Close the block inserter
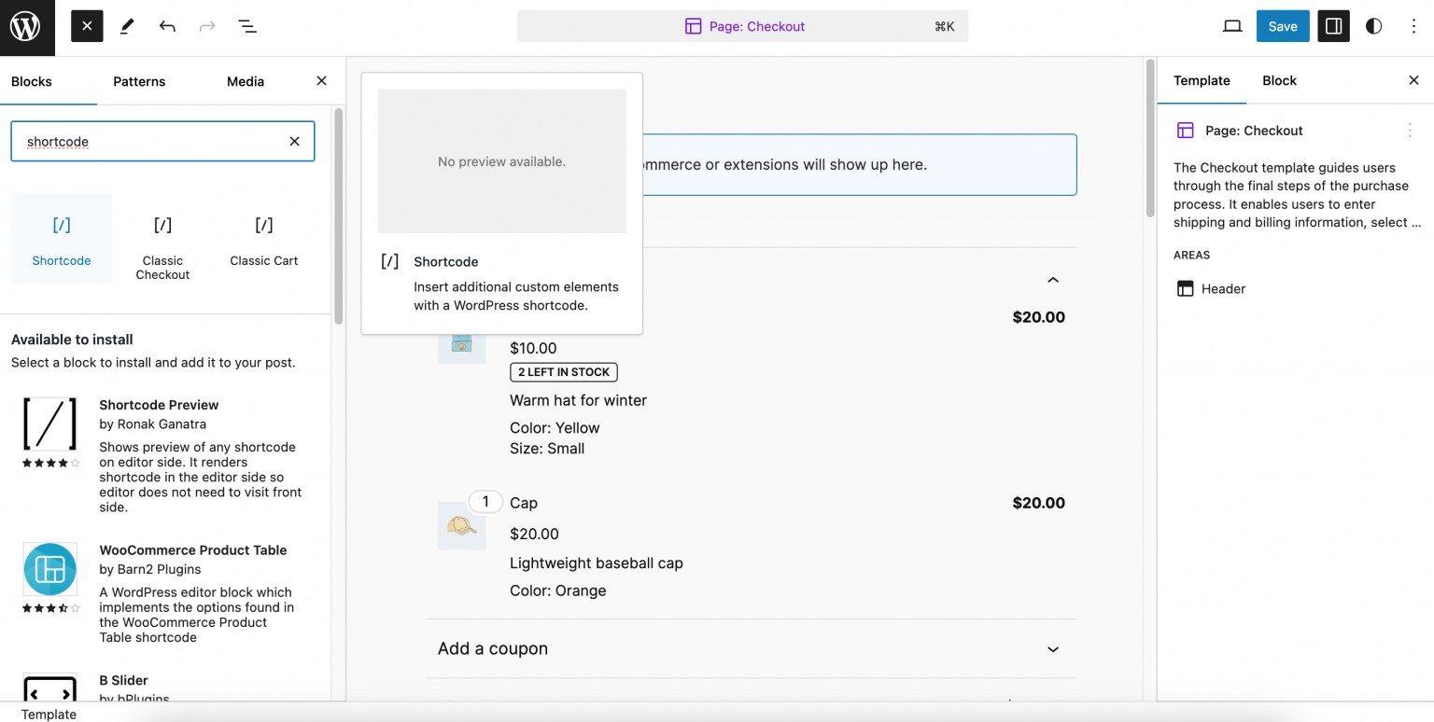Screen dimensions: 1434x722 tap(321, 81)
